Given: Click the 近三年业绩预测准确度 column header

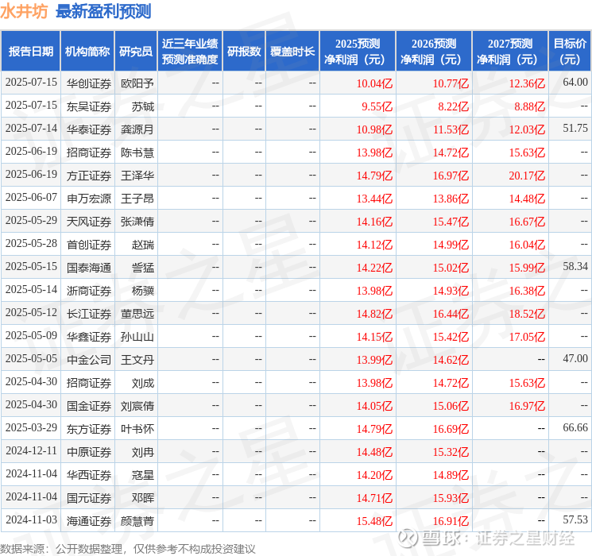Looking at the screenshot, I should coord(190,51).
